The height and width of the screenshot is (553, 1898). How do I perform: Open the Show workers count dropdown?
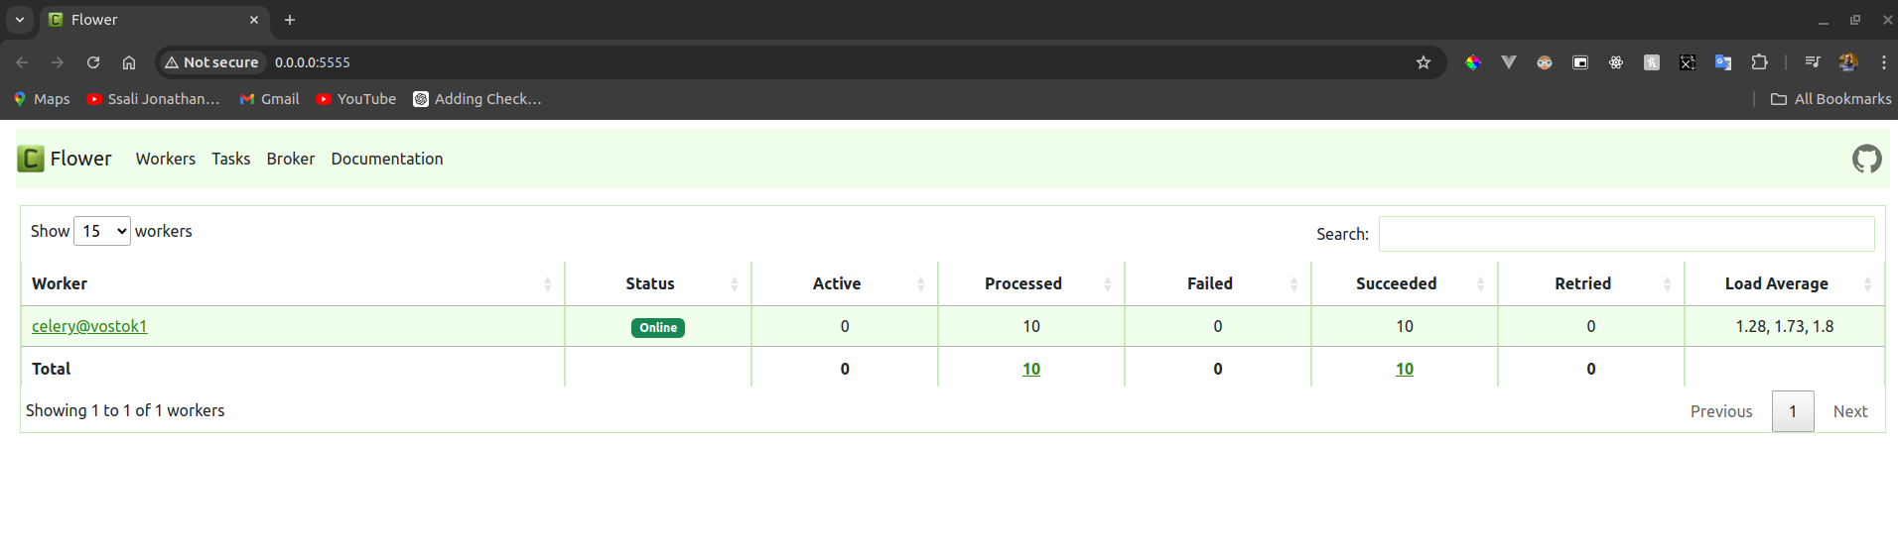102,231
